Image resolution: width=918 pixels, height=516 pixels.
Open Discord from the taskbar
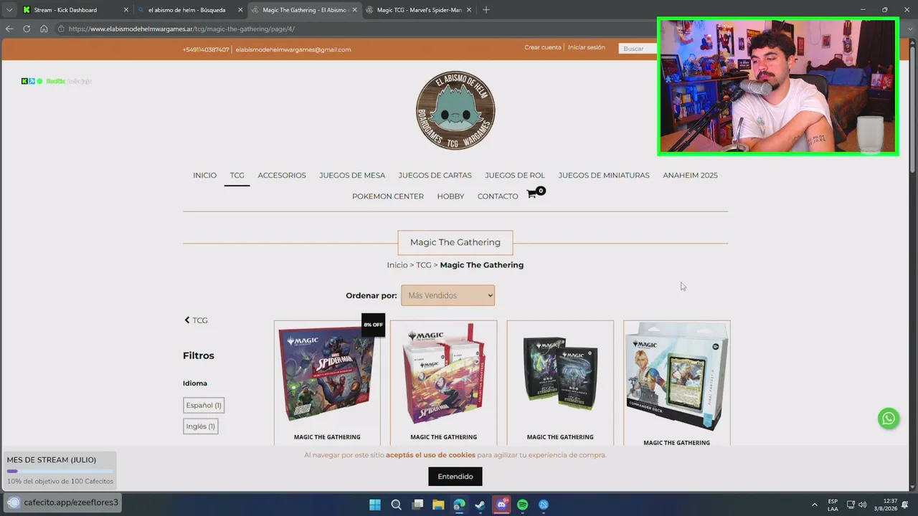click(501, 505)
